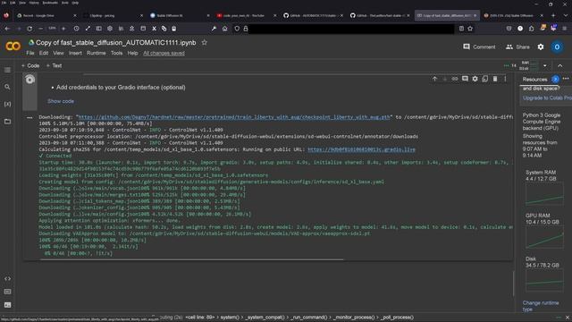This screenshot has height=322, width=572.
Task: Open the View menu in Colab
Action: (58, 53)
